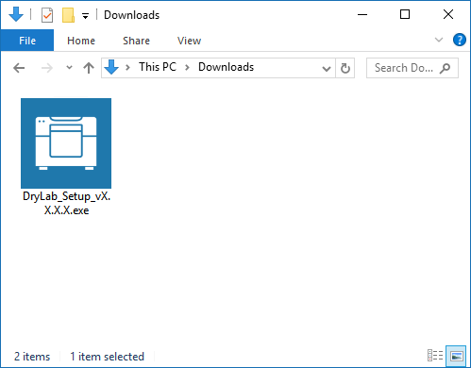The image size is (471, 368).
Task: Open Help with the question mark icon
Action: tap(460, 40)
